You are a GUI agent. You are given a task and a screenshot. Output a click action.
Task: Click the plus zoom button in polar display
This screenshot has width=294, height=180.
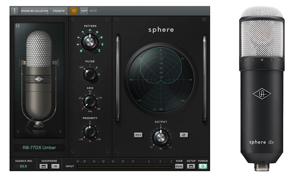click(155, 109)
